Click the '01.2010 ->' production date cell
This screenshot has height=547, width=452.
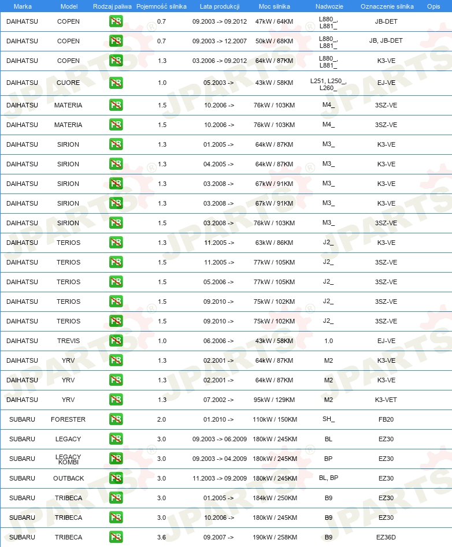point(218,419)
